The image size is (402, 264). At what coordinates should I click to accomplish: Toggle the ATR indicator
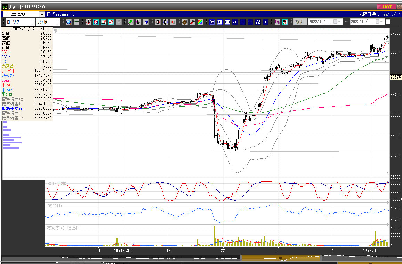click(x=250, y=22)
